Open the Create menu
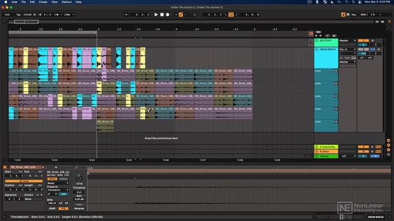The height and width of the screenshot is (221, 394). 43,2
